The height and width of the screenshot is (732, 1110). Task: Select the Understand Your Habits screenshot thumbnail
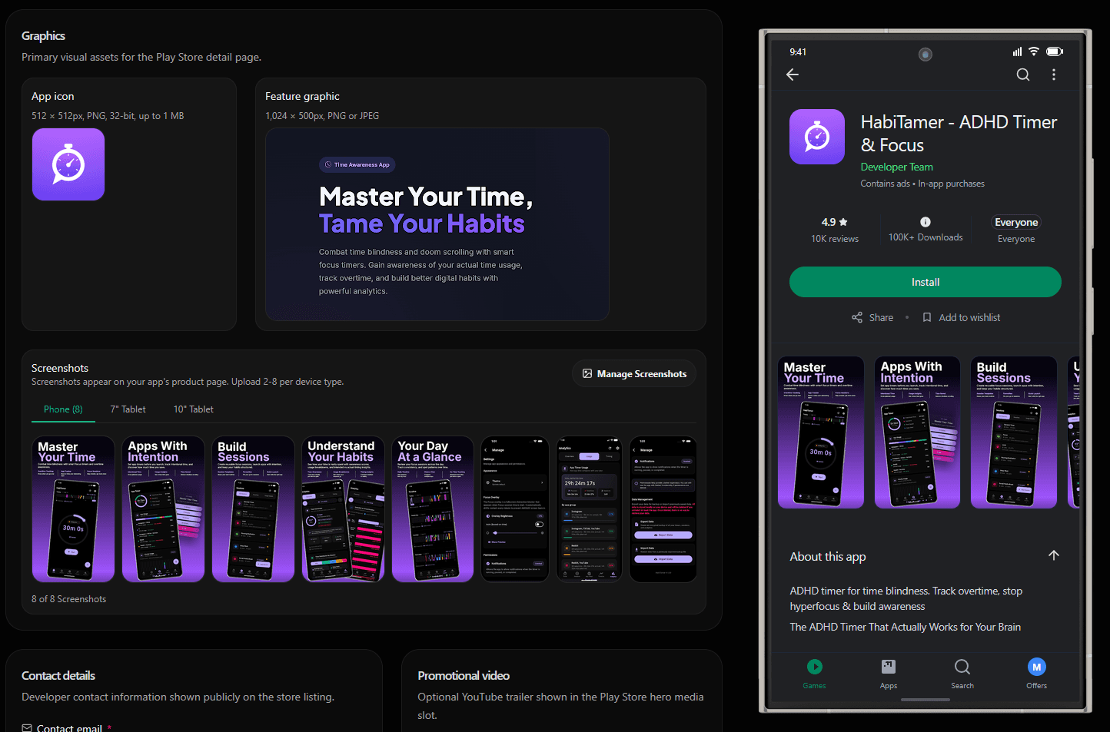[343, 509]
